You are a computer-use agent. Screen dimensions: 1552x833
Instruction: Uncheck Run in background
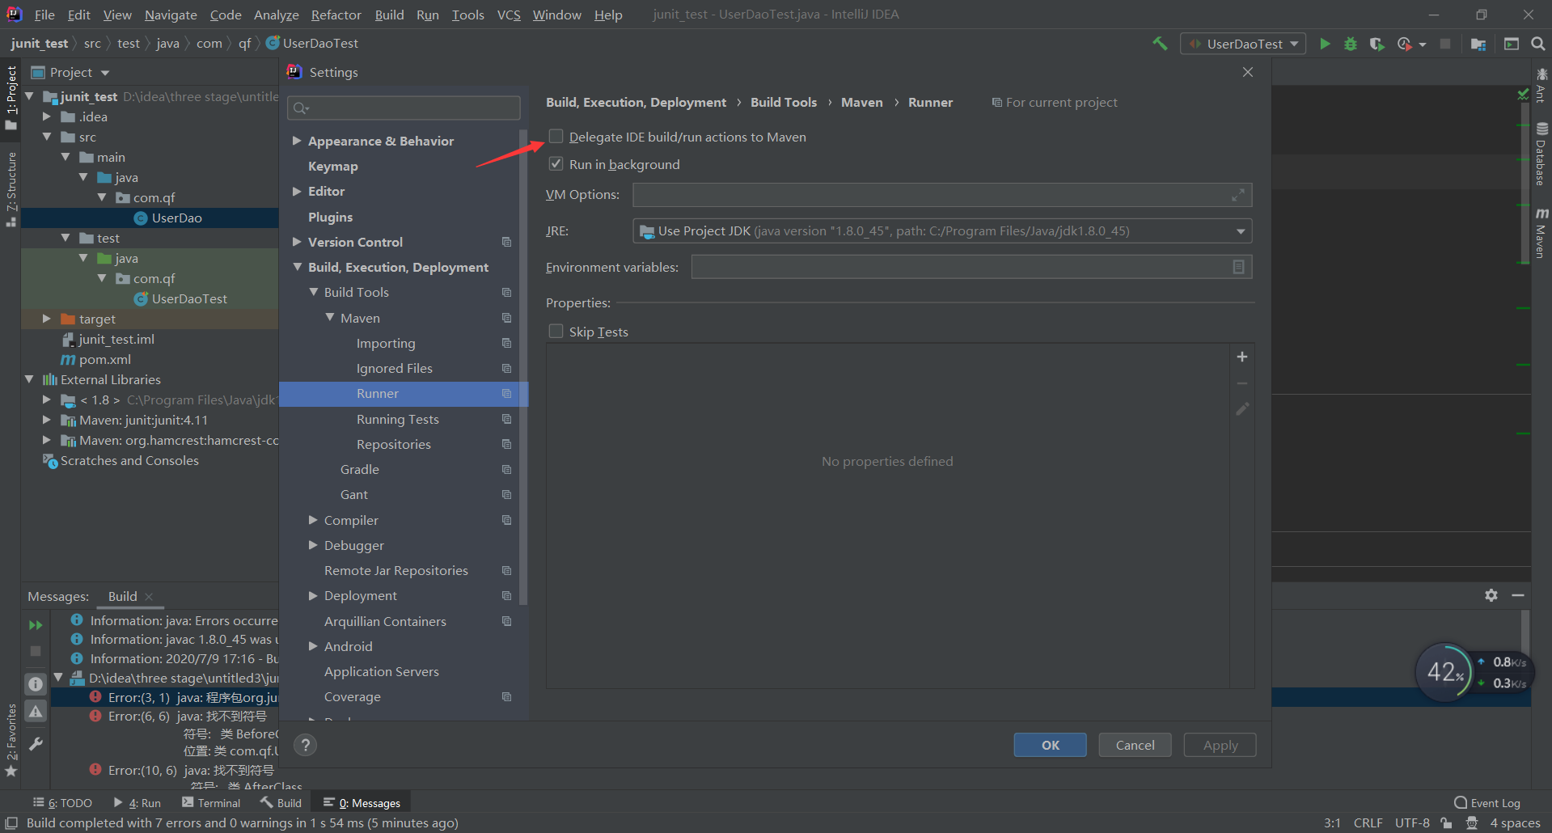coord(556,163)
